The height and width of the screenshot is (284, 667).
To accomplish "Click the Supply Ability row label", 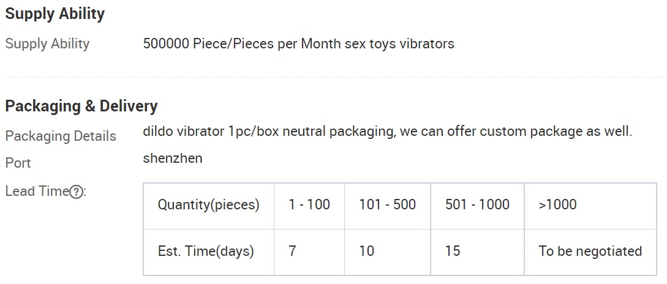I will (x=47, y=44).
